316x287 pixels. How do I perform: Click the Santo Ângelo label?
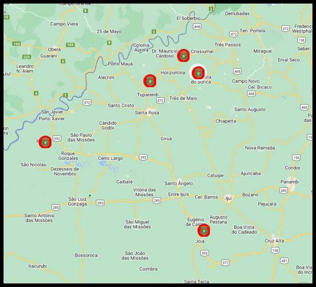[178, 183]
